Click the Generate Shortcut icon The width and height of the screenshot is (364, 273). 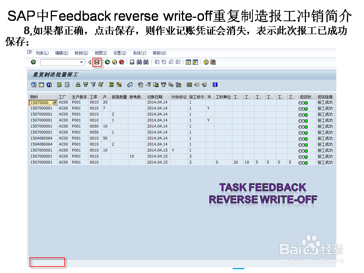195,62
